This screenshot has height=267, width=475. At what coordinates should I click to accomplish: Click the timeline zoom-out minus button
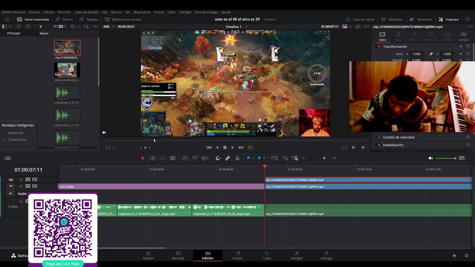(x=303, y=158)
